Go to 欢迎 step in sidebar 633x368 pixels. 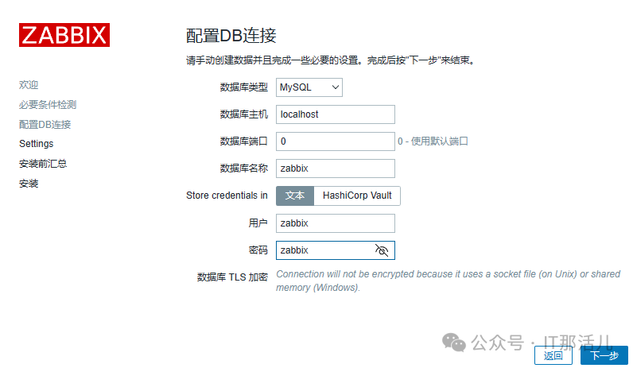point(29,85)
